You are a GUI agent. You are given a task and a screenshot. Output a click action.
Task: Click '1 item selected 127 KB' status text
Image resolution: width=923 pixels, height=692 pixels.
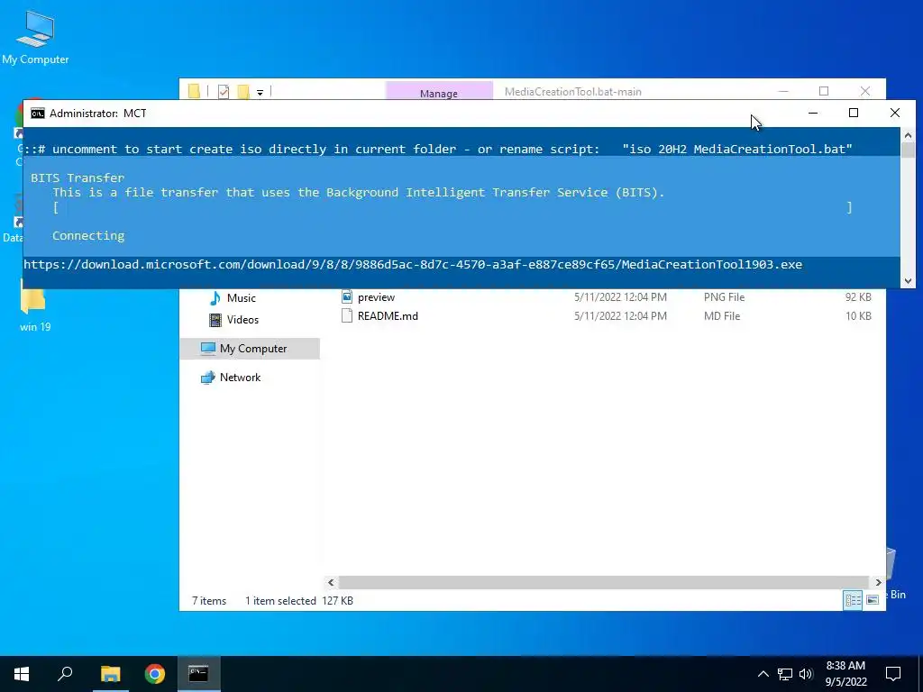tap(299, 601)
